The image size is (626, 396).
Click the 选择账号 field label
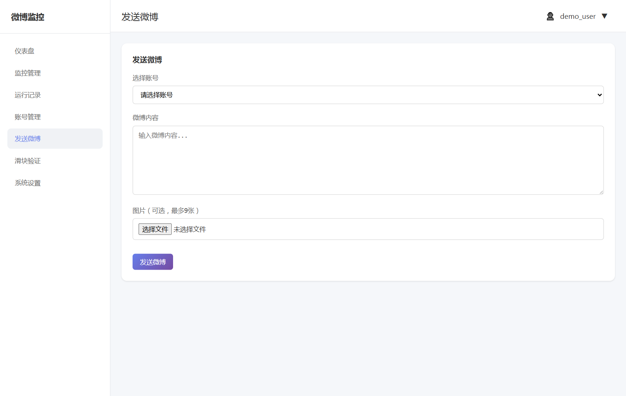click(x=145, y=78)
